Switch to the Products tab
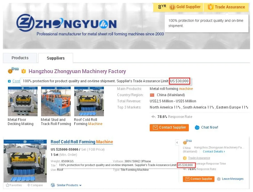This screenshot has height=192, width=253. pos(20,58)
